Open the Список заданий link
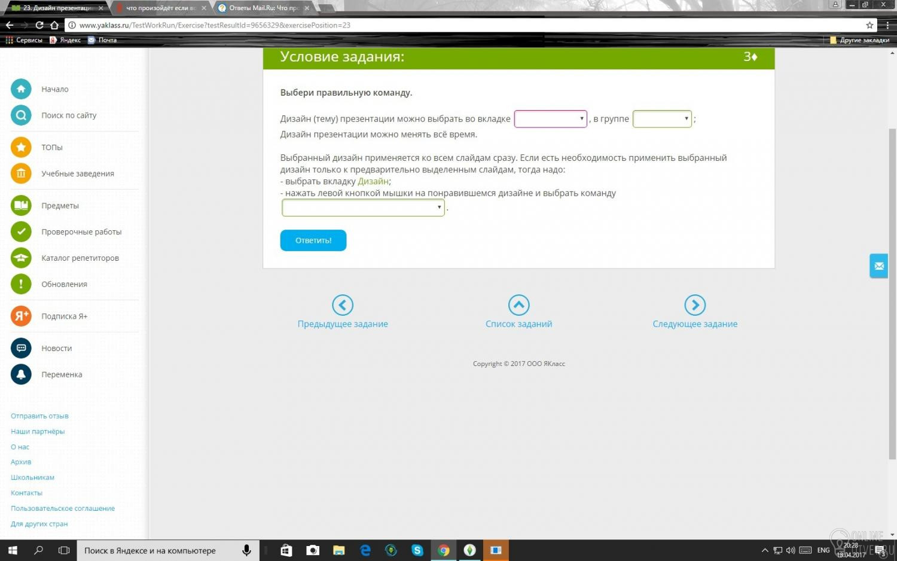This screenshot has height=561, width=897. [x=518, y=324]
